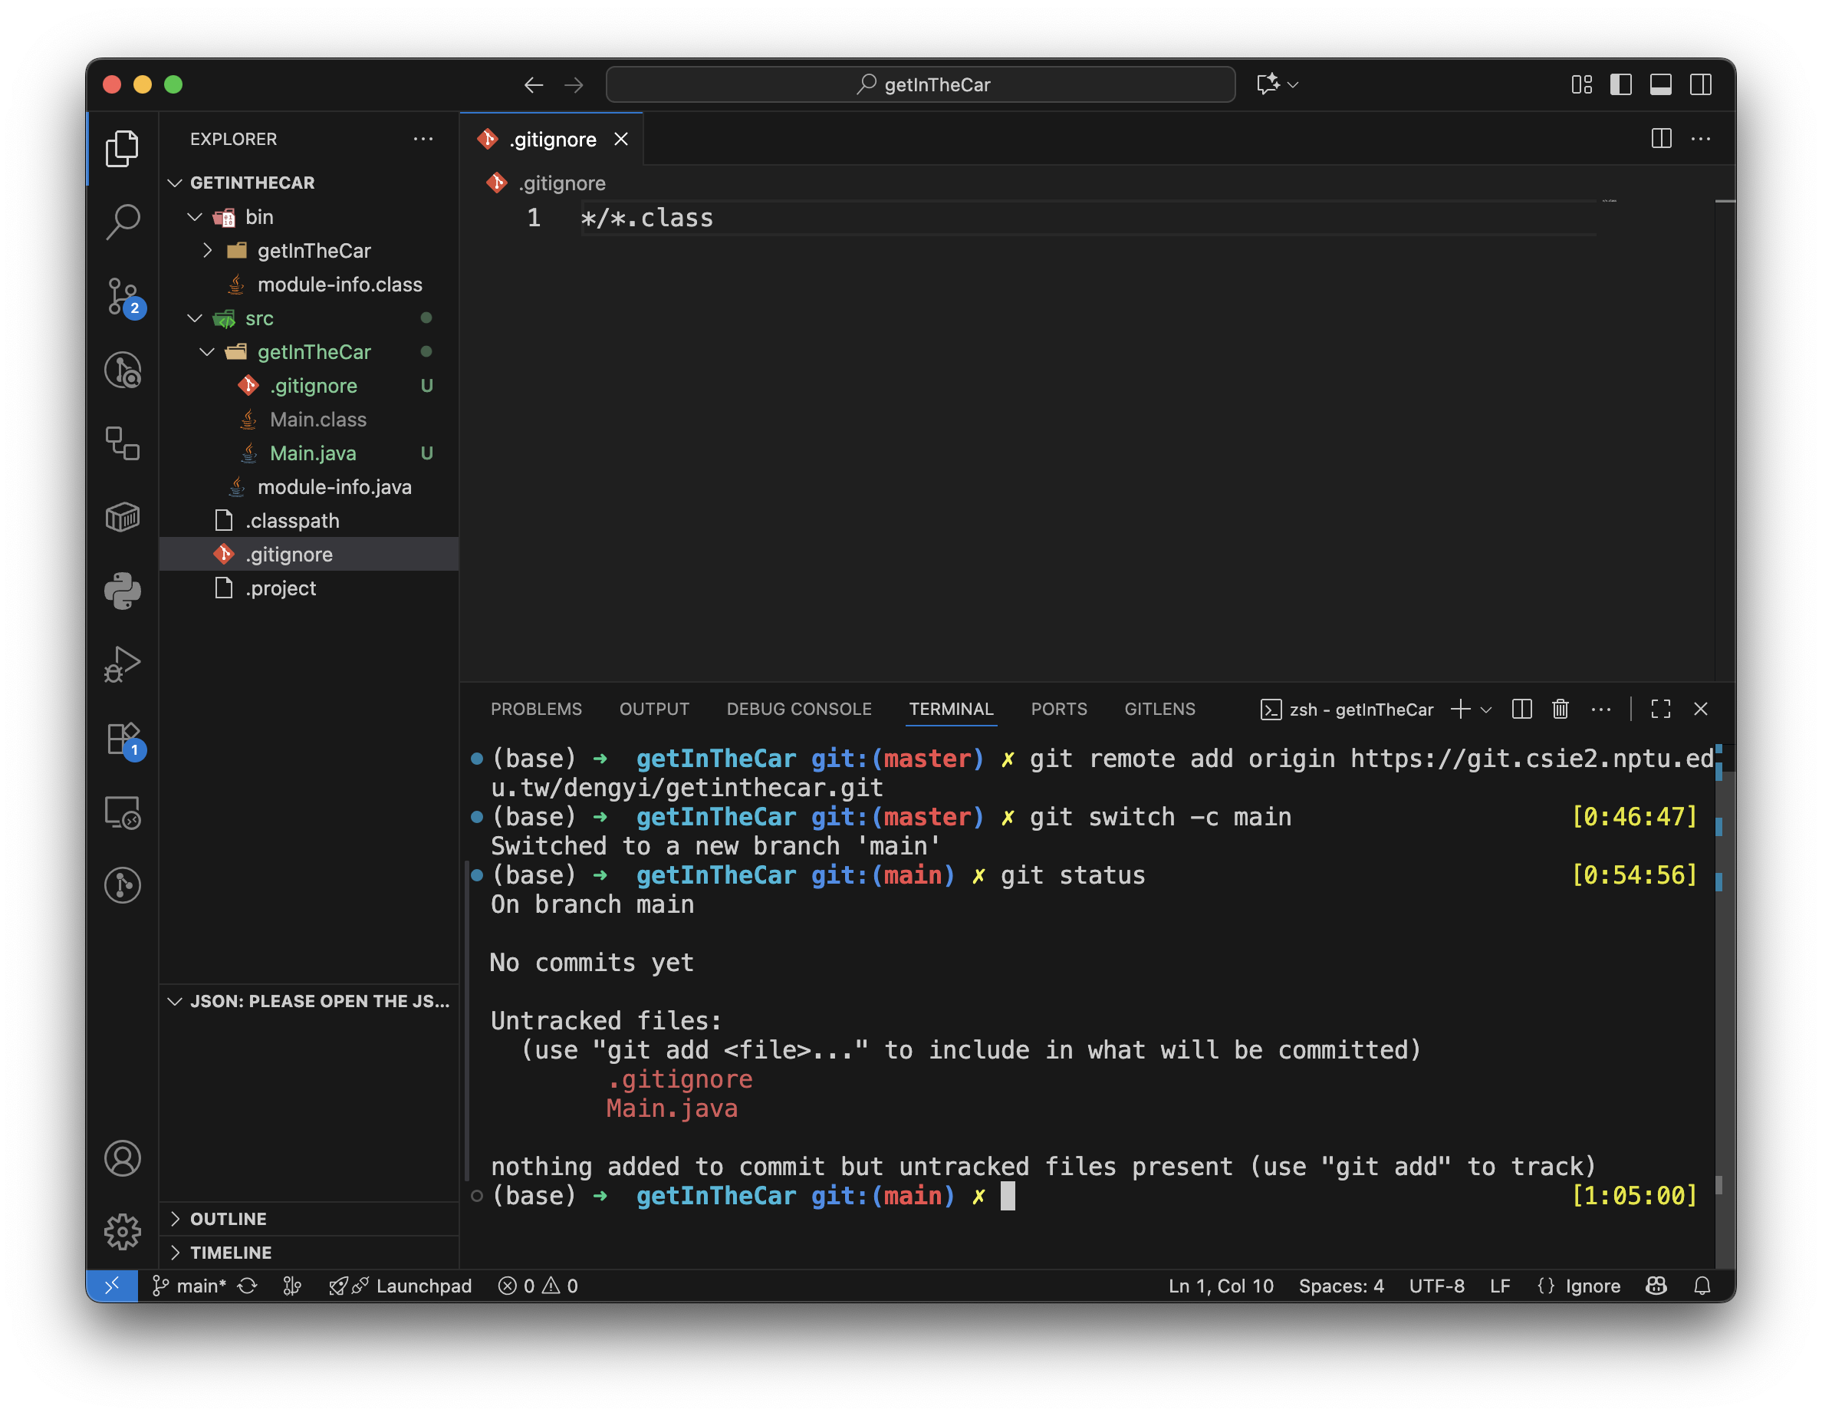Screen dimensions: 1822x1416
Task: Open the Search view in activity bar
Action: (123, 222)
